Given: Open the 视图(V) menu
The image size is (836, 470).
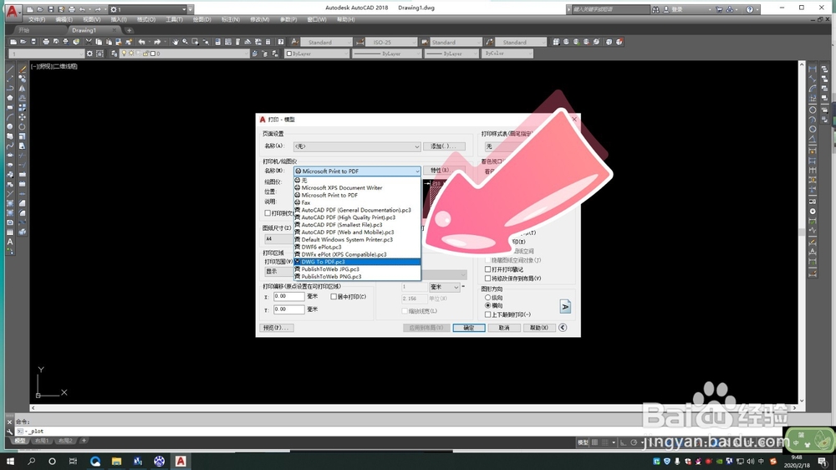Looking at the screenshot, I should tap(92, 20).
